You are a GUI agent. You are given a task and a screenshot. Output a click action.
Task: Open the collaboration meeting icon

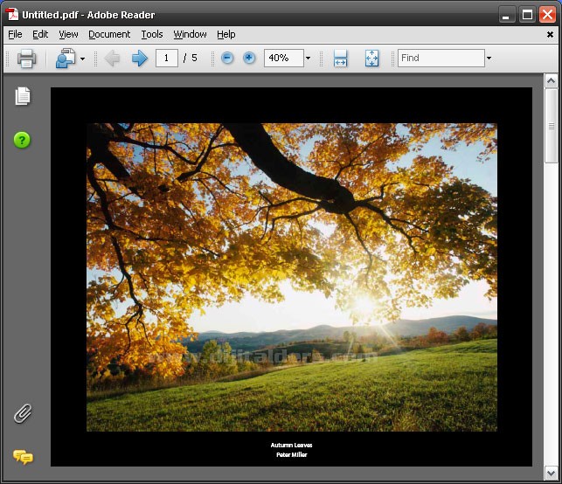click(x=66, y=58)
